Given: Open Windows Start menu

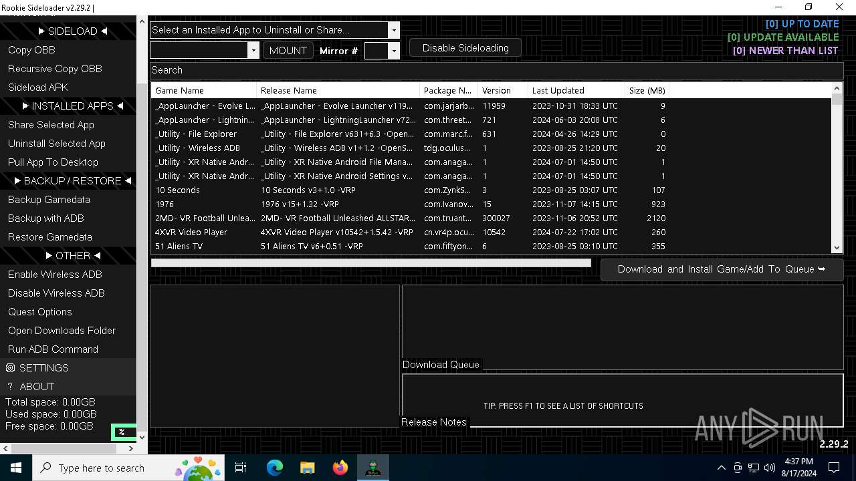Looking at the screenshot, I should 16,468.
